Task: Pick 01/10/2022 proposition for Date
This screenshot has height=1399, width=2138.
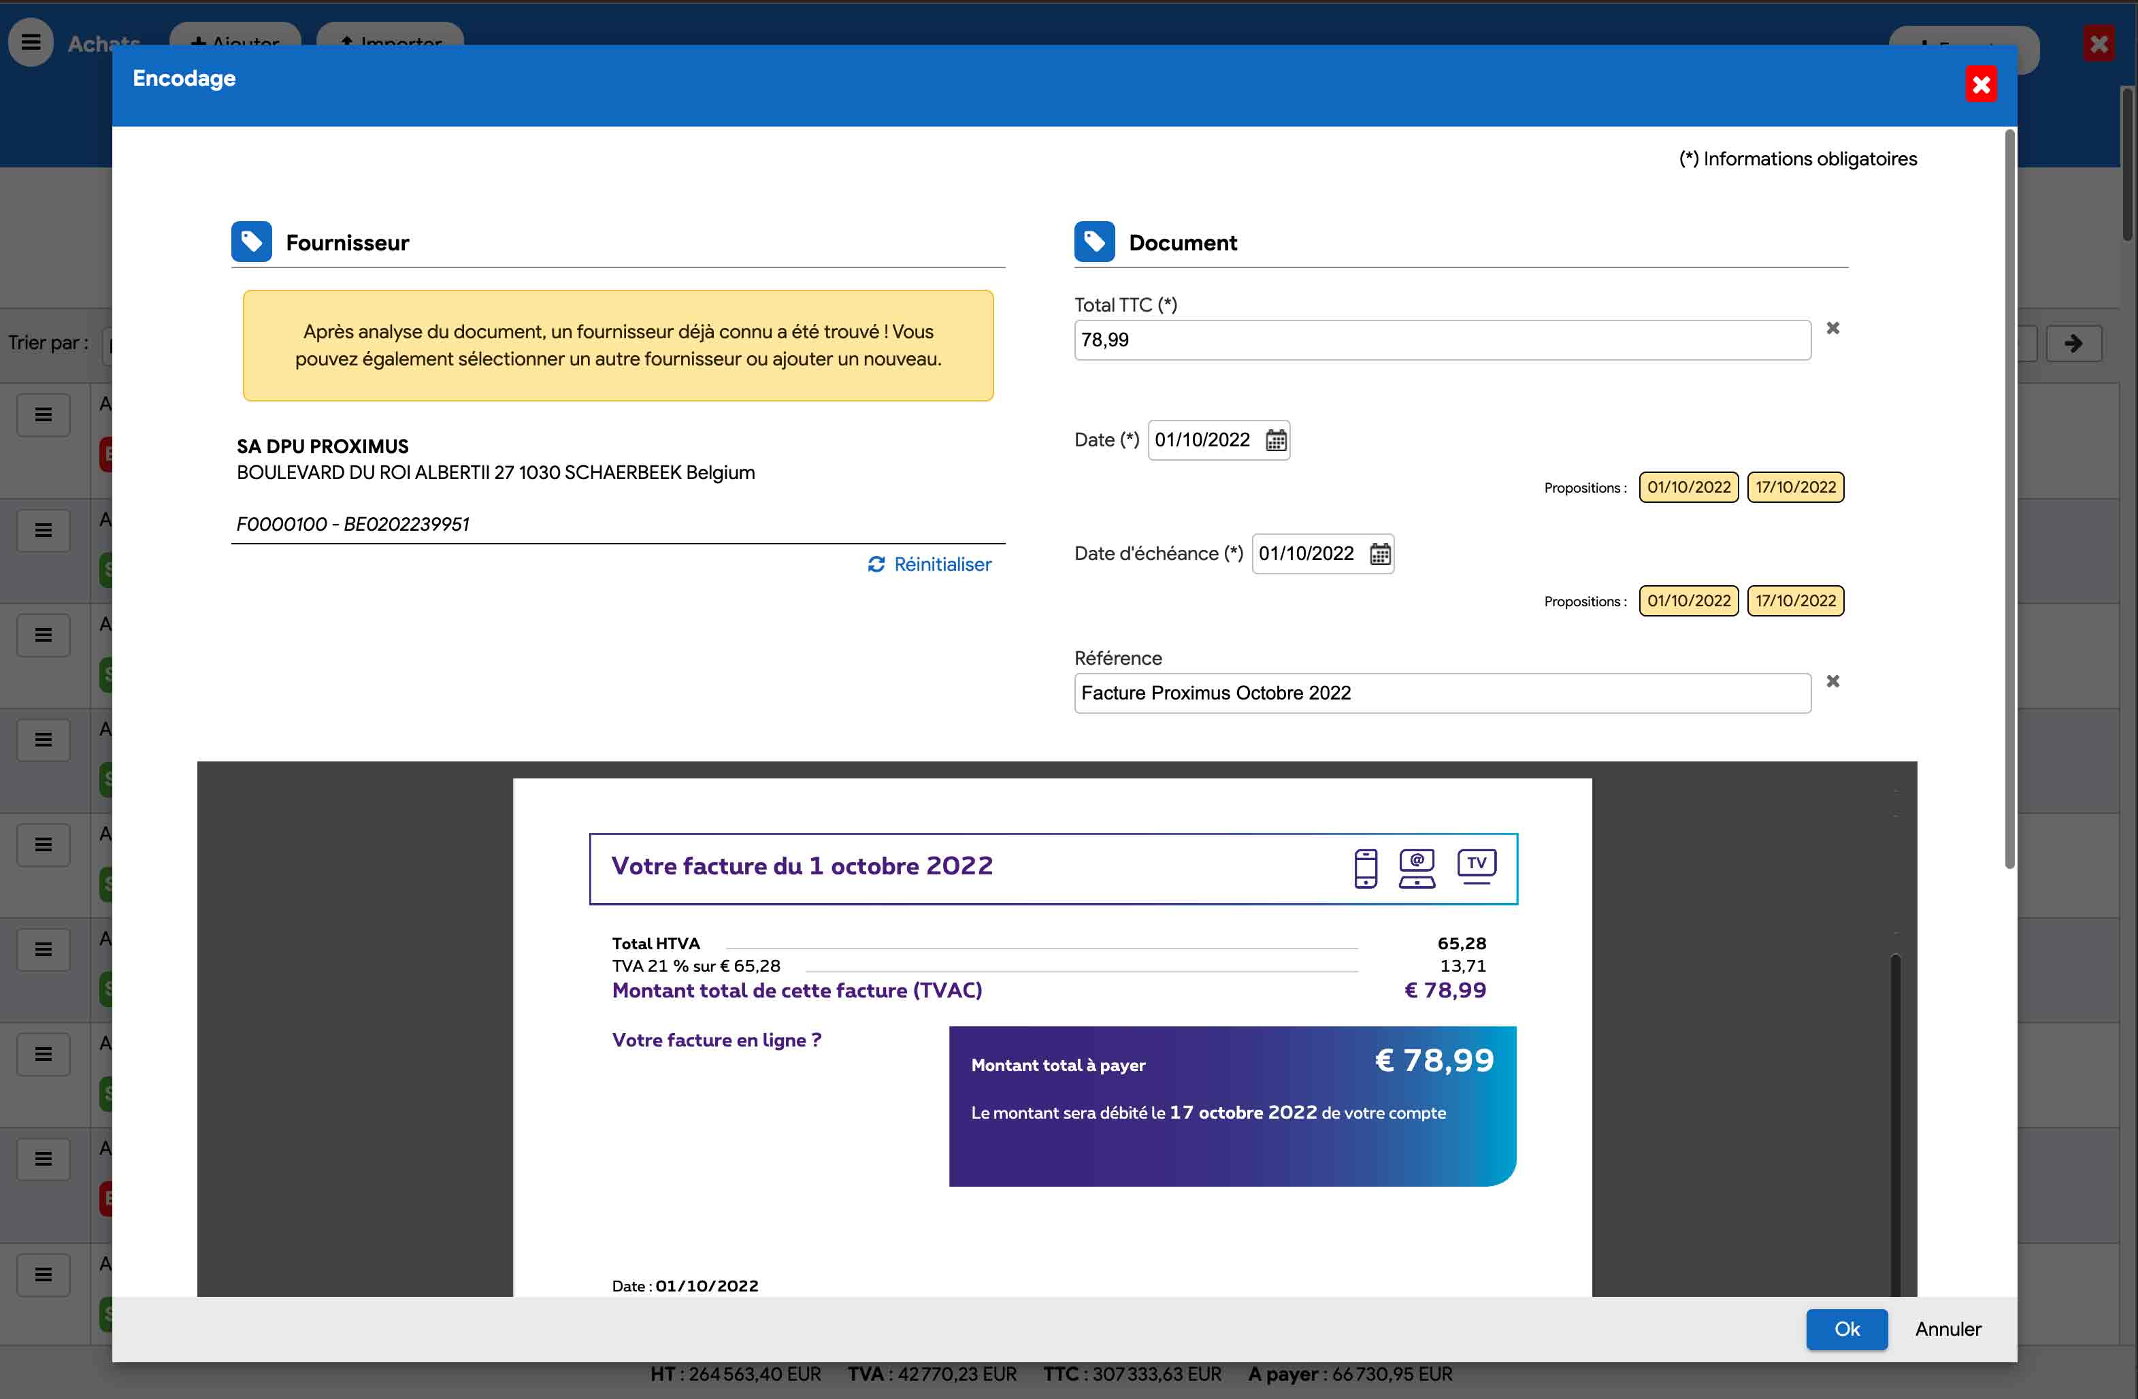Action: point(1688,487)
